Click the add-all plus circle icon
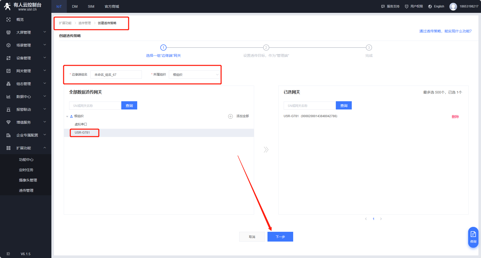 (230, 116)
